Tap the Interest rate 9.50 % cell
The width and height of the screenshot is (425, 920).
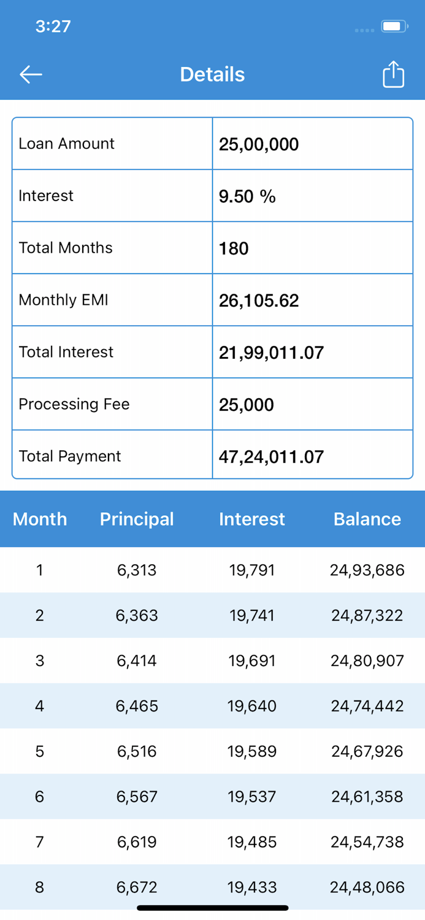244,196
